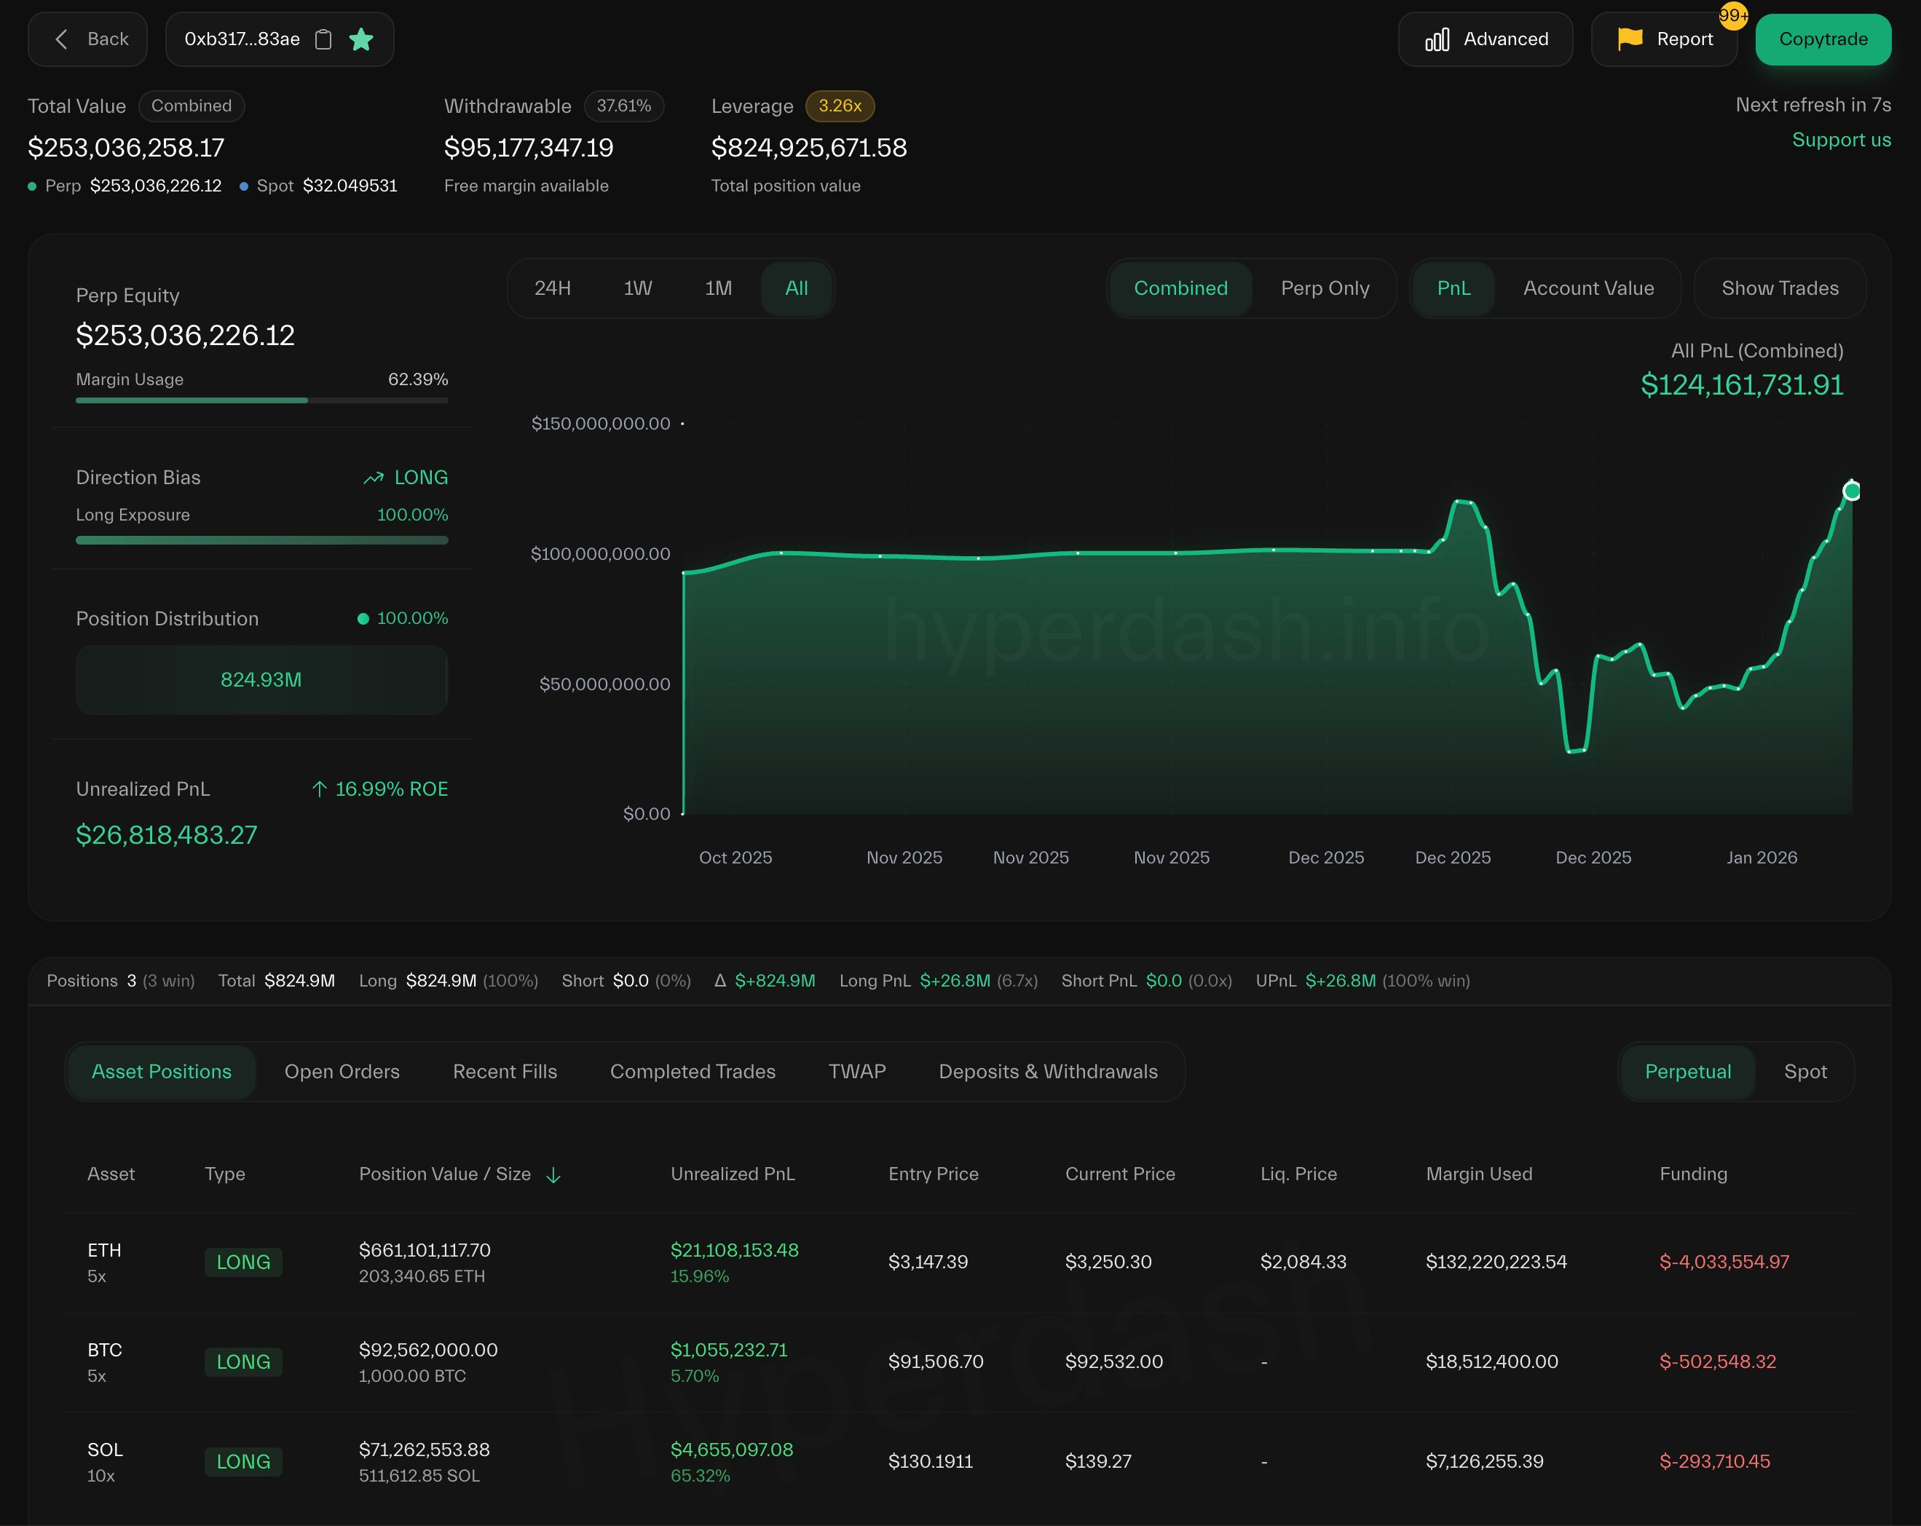The height and width of the screenshot is (1526, 1921).
Task: Click the Copytrade button
Action: [1822, 39]
